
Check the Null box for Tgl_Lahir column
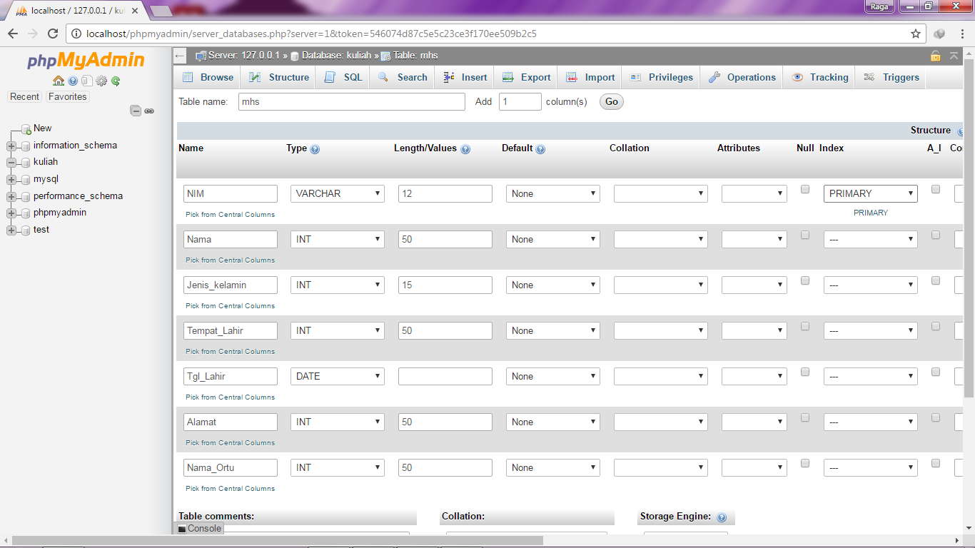point(805,372)
